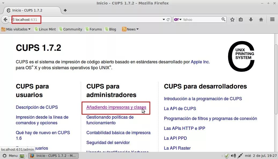Open the window menu arrow in title bar
This screenshot has width=278, height=159.
(3, 3)
